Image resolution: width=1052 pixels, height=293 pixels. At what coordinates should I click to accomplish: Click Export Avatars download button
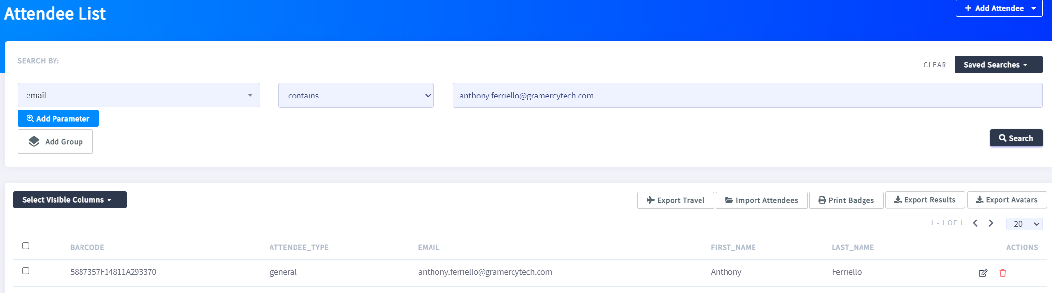pos(1007,200)
